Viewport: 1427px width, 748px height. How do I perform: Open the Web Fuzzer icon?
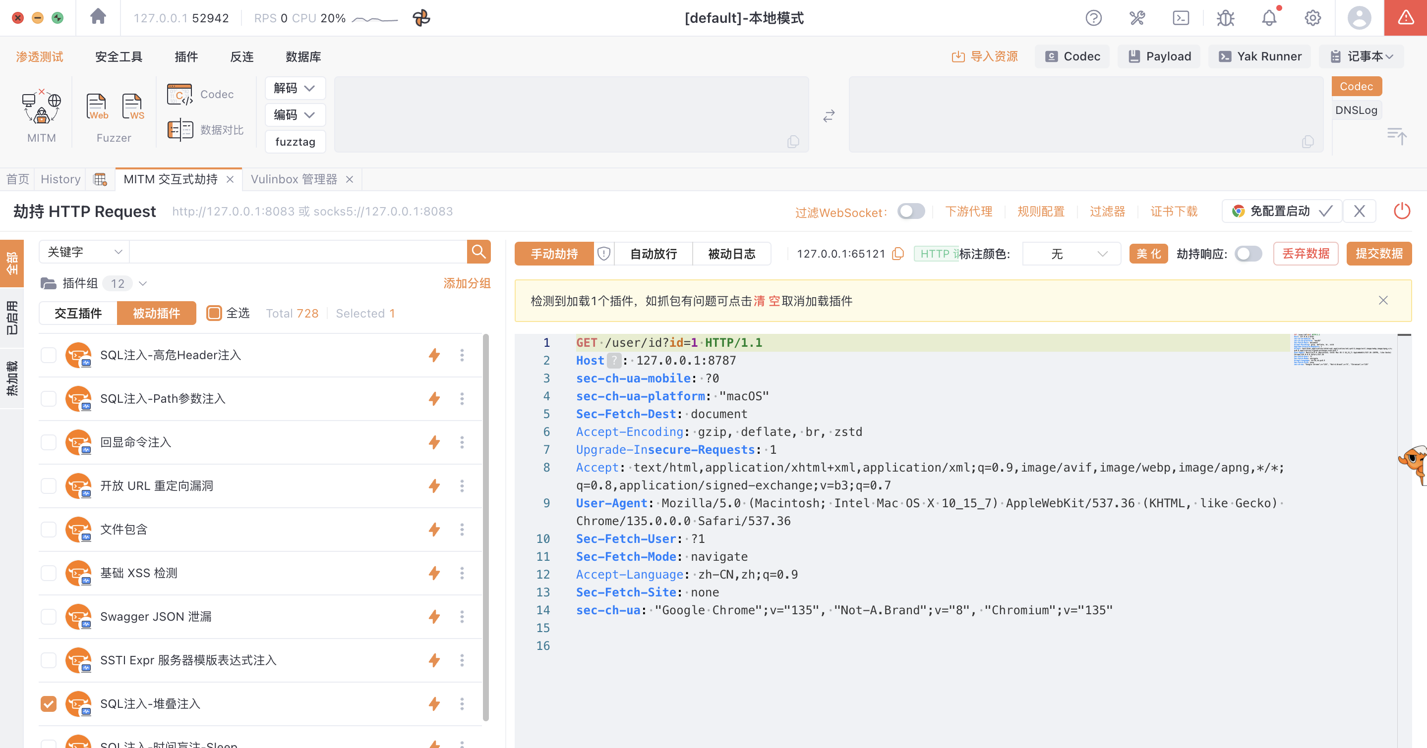pos(97,106)
